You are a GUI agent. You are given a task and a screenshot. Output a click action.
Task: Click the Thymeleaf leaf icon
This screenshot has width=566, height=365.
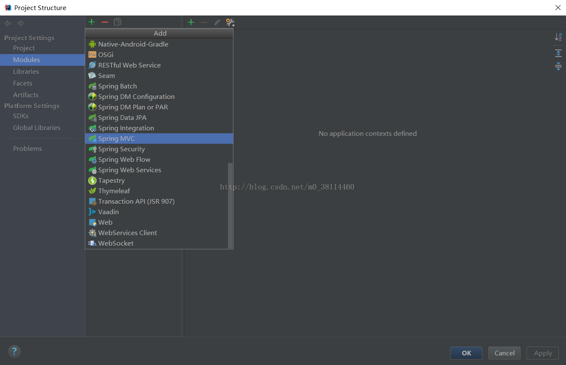coord(92,191)
